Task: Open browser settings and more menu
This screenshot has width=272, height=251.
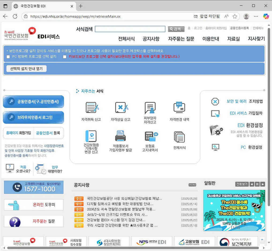Action: 256,16
